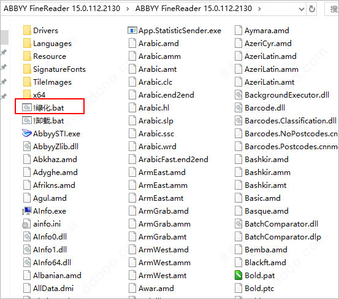Select the Arabic.amt file name
This screenshot has height=299, width=339.
pos(158,69)
